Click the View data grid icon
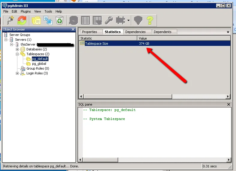Screen dimensions: 236x171 click(85, 20)
